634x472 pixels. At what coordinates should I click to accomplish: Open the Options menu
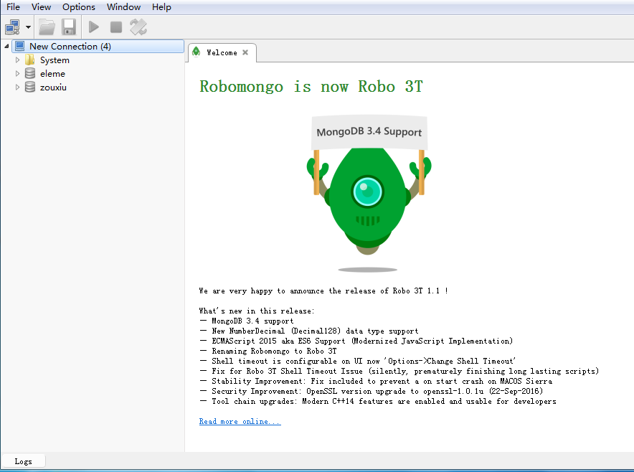coord(78,7)
